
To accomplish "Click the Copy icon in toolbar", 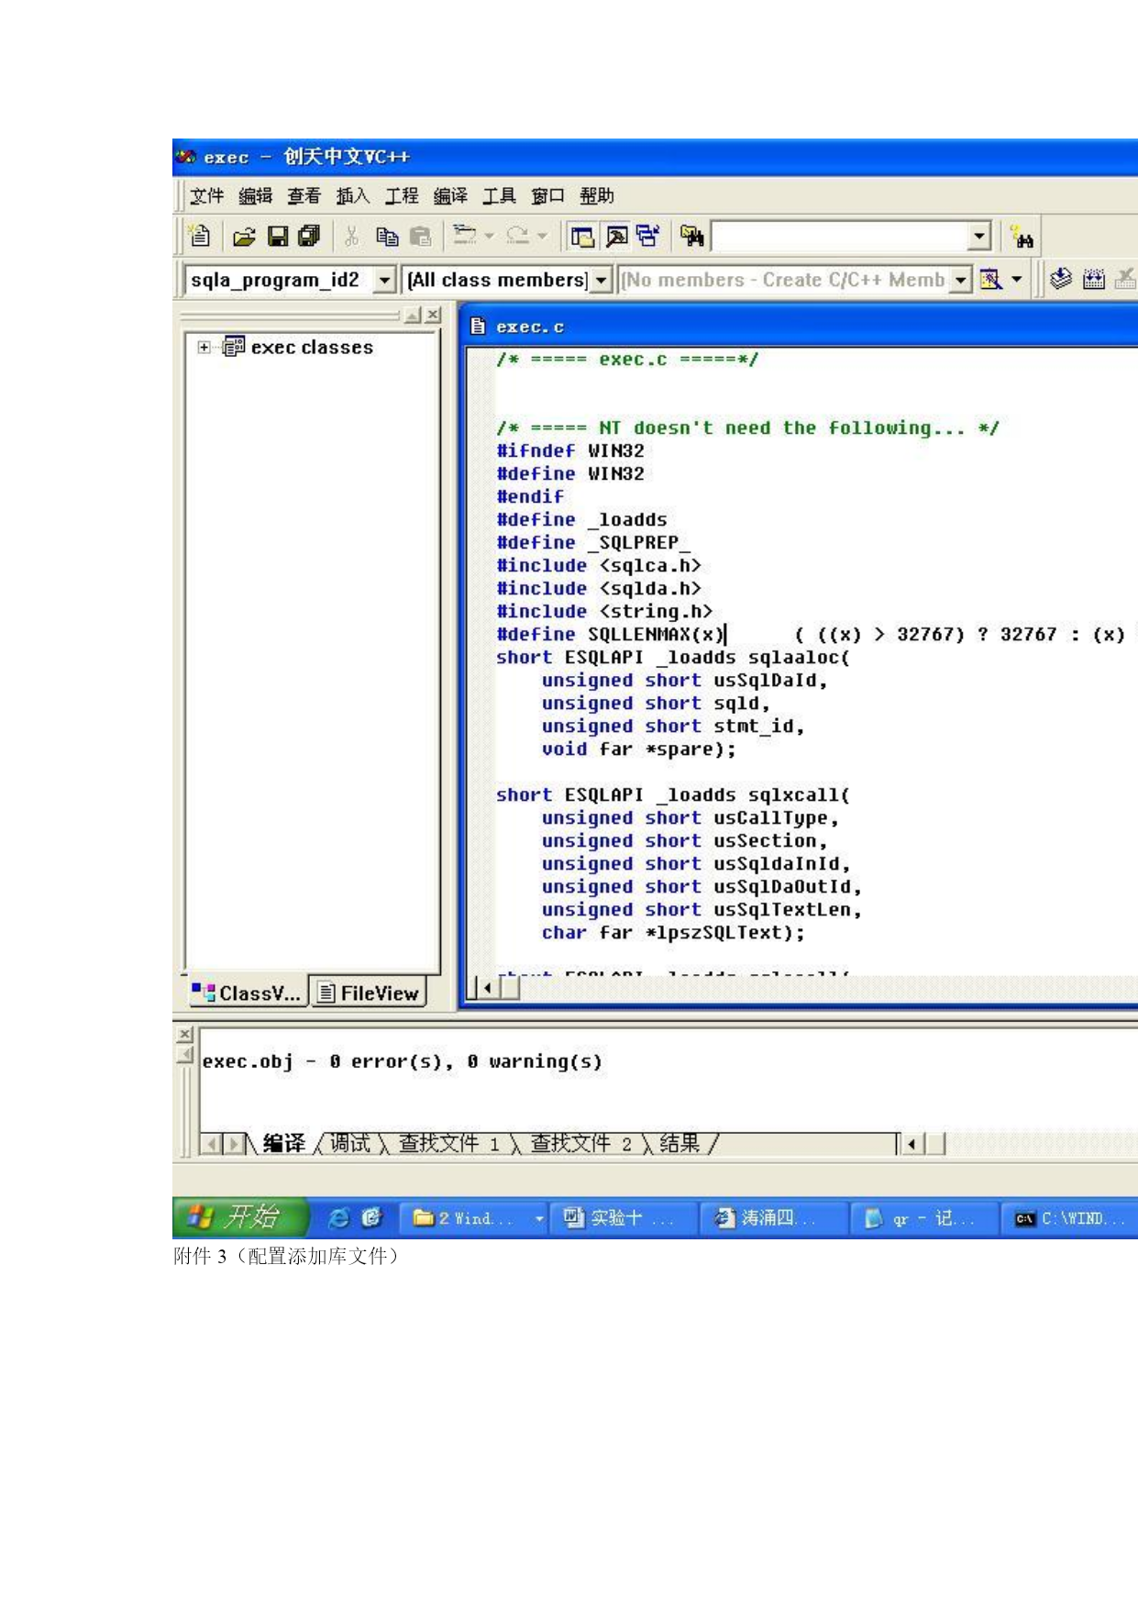I will pyautogui.click(x=387, y=238).
